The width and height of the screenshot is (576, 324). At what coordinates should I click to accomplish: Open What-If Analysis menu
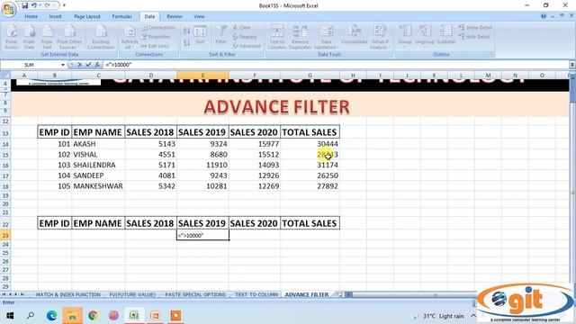pyautogui.click(x=380, y=37)
